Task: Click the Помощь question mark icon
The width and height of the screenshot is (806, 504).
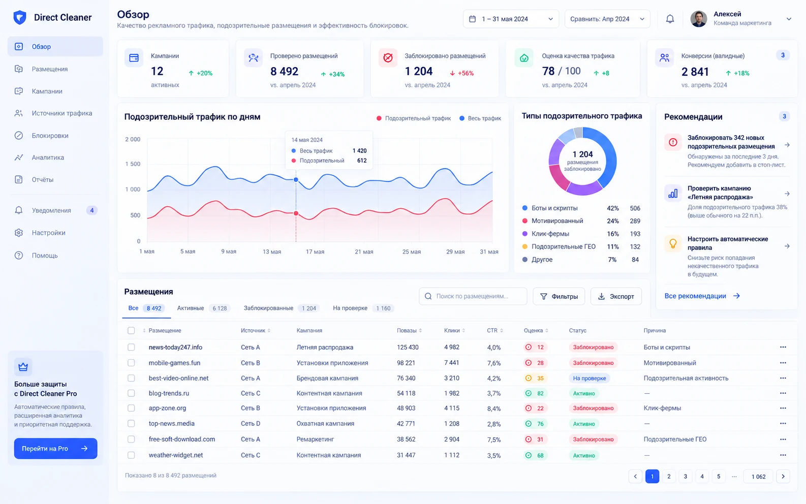Action: tap(19, 256)
